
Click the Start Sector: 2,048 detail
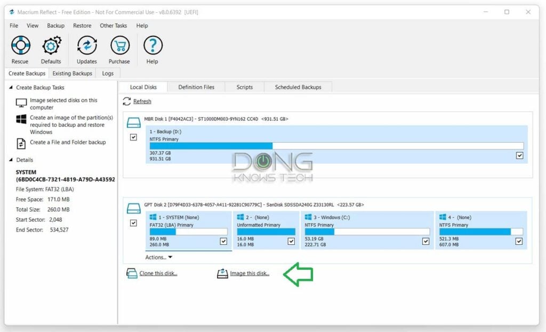tap(39, 220)
